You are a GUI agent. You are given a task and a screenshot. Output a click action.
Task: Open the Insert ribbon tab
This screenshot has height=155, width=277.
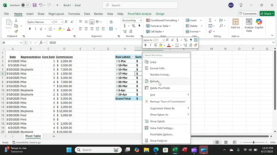pyautogui.click(x=30, y=14)
